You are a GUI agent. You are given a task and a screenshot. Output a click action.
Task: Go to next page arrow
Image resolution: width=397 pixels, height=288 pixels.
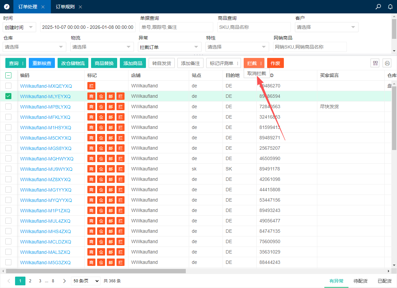click(x=64, y=281)
